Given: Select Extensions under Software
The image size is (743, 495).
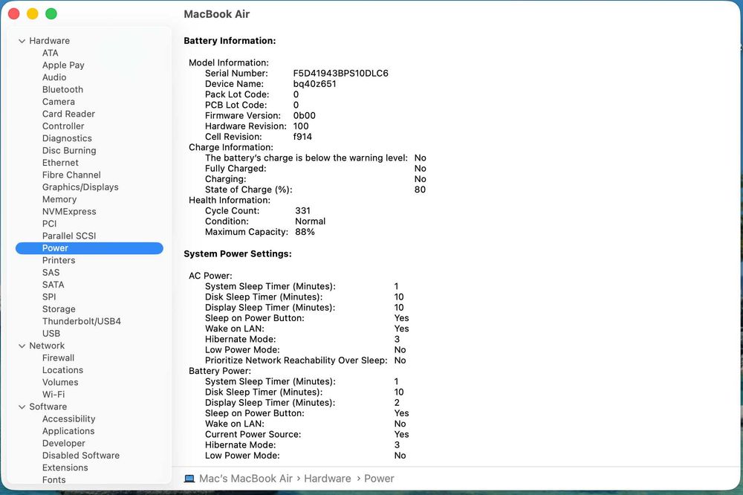Looking at the screenshot, I should pos(65,468).
